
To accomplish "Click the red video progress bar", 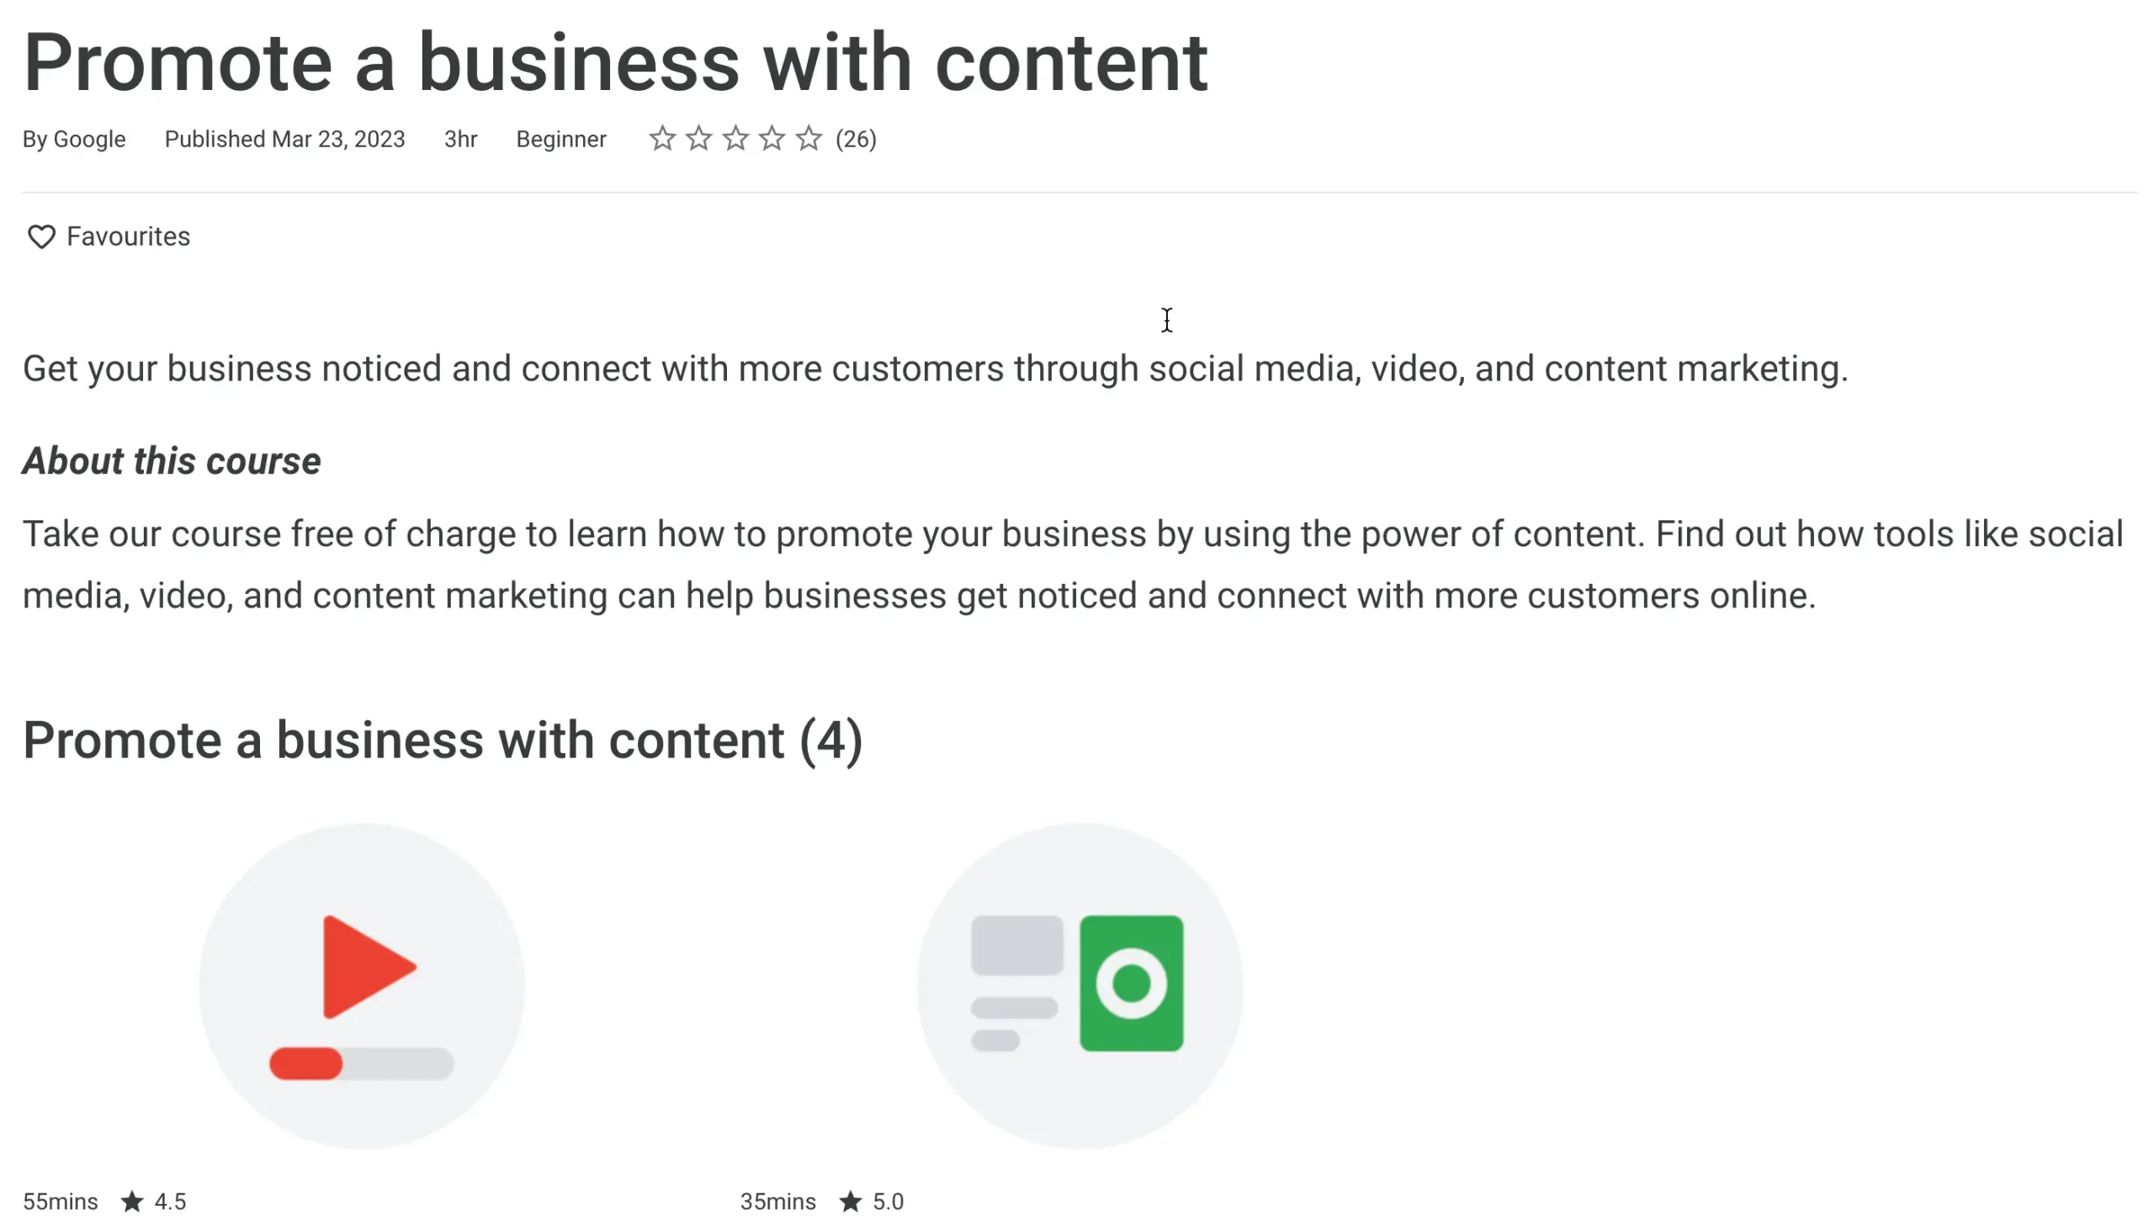I will (306, 1064).
